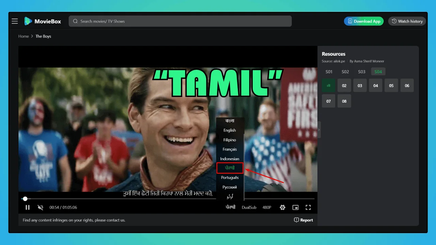Play episode 02
This screenshot has height=245, width=436.
(x=344, y=85)
